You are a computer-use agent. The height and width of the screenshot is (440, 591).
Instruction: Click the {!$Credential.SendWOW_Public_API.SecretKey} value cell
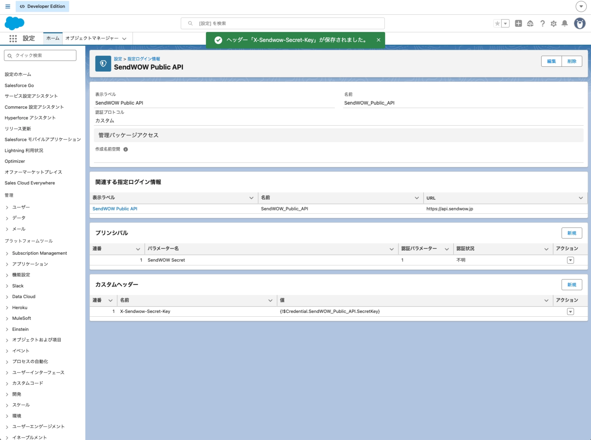click(330, 312)
